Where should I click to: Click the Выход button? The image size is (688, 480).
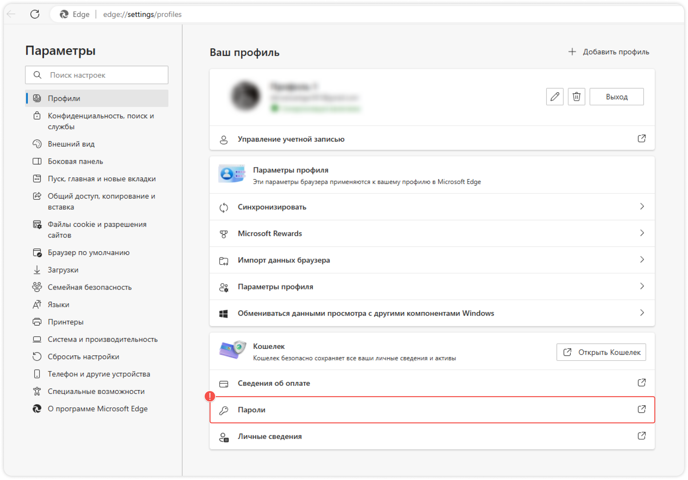616,96
